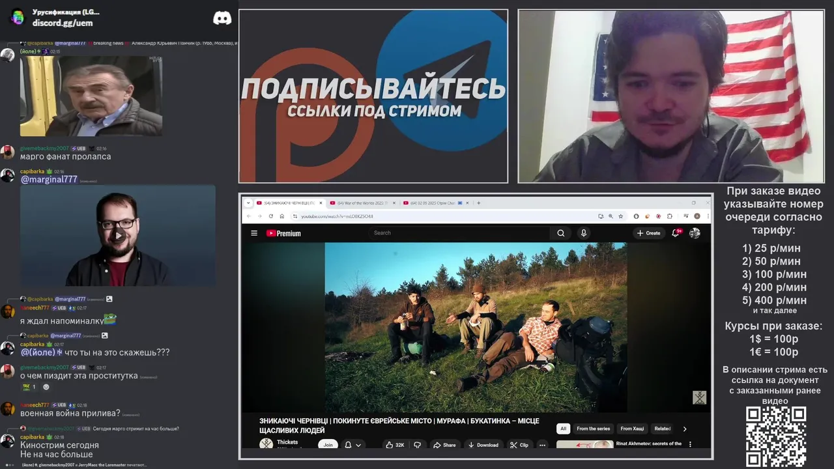Close the first YouTube browser tab
Viewport: 834px width, 469px height.
(x=319, y=203)
